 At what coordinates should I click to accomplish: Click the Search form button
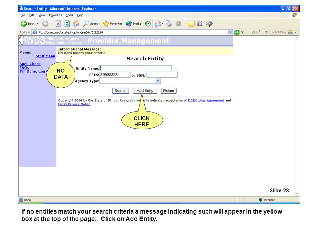[x=120, y=91]
